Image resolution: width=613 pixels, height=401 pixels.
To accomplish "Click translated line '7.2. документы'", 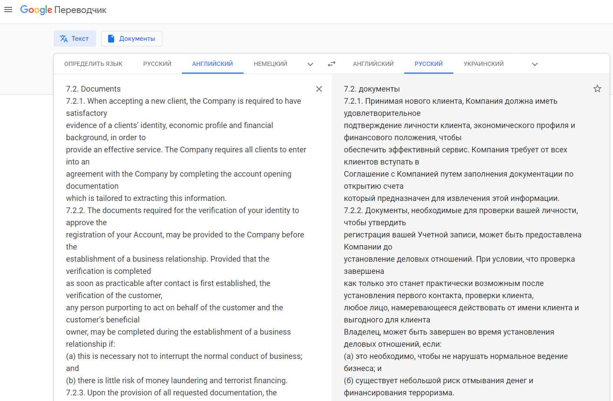I will point(372,89).
